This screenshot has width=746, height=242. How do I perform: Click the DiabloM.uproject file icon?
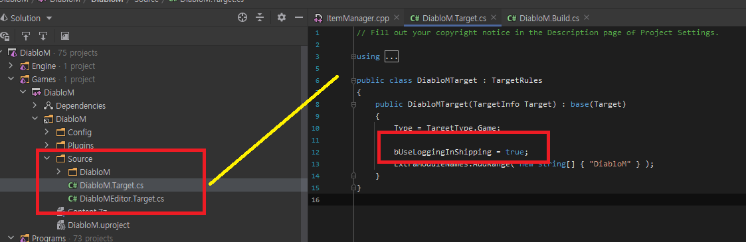click(x=61, y=225)
